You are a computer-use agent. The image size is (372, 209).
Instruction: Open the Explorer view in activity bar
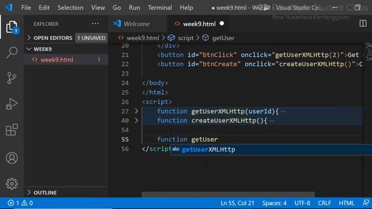12,27
